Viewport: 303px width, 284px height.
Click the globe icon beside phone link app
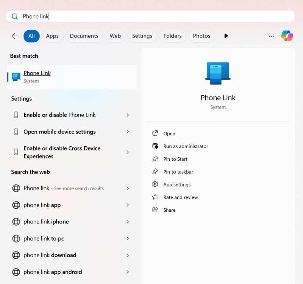(x=16, y=205)
